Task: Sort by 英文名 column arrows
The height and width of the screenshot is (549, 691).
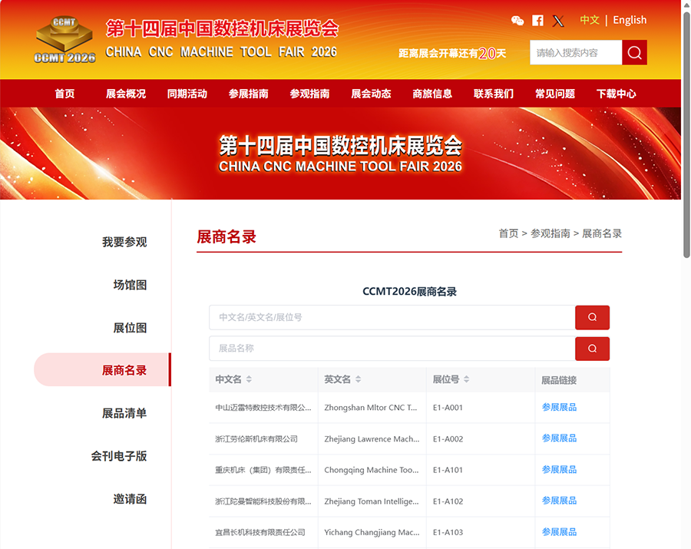Action: tap(358, 379)
